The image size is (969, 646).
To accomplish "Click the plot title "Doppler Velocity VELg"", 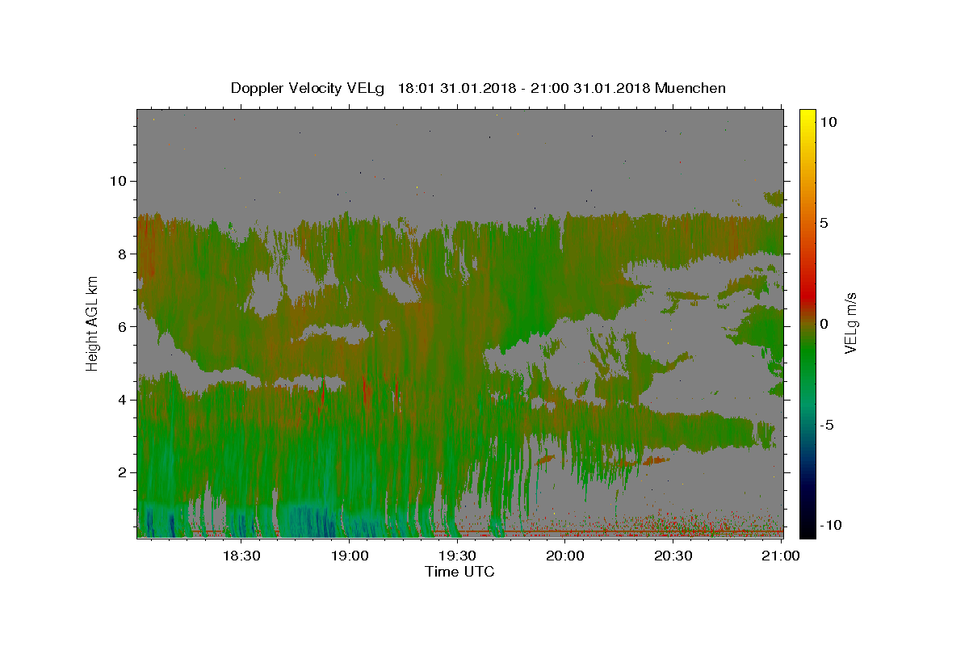I will coord(307,88).
